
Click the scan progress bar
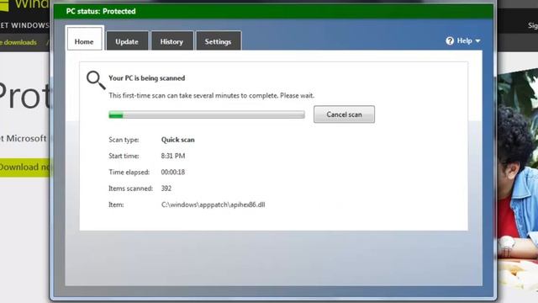coord(207,114)
